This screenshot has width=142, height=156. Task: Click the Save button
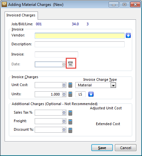pos(102,148)
